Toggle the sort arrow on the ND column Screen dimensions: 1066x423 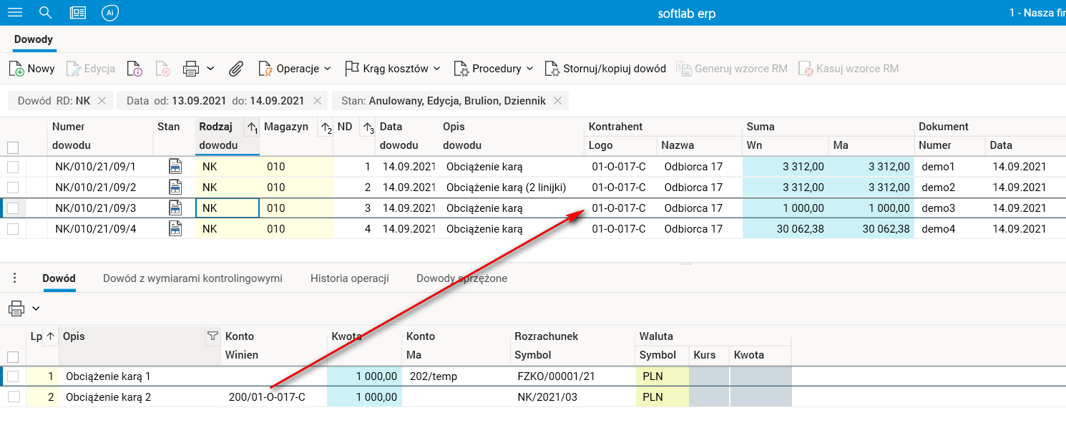[368, 127]
